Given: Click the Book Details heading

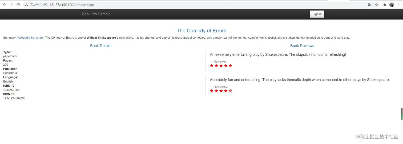Looking at the screenshot, I should (101, 46).
